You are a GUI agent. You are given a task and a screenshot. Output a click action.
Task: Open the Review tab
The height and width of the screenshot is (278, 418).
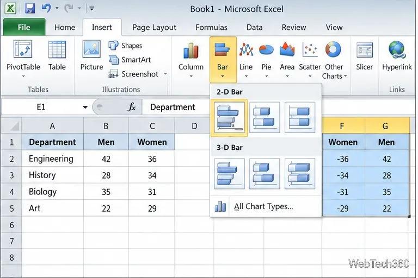[x=294, y=27]
